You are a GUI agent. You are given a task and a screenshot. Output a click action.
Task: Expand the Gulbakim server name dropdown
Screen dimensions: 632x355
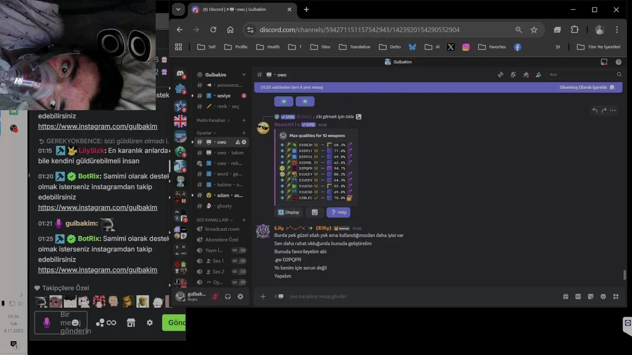tap(243, 74)
